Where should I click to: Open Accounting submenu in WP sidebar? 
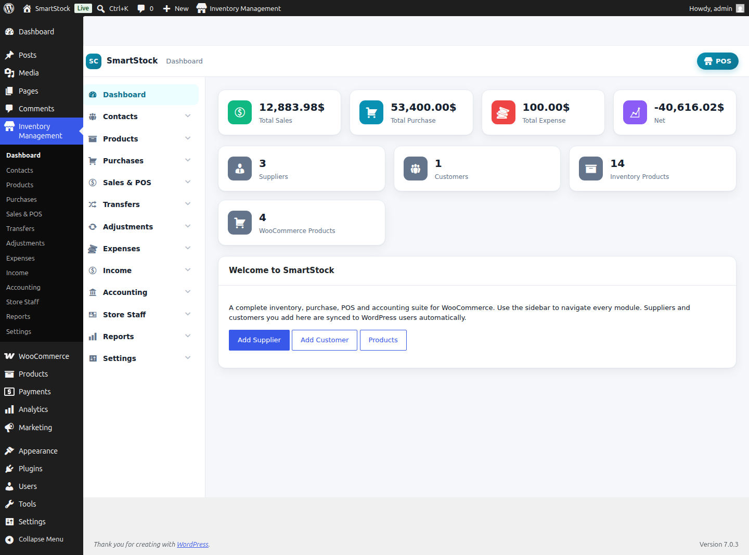[x=42, y=288]
